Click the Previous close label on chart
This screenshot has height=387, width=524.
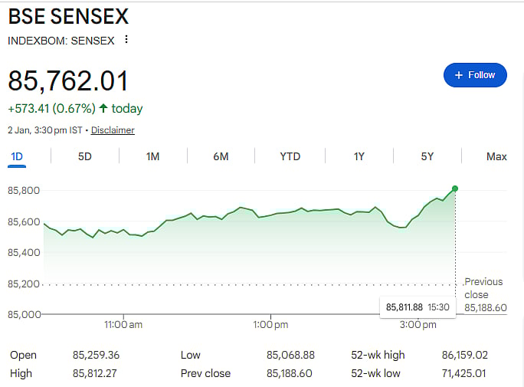pos(483,287)
